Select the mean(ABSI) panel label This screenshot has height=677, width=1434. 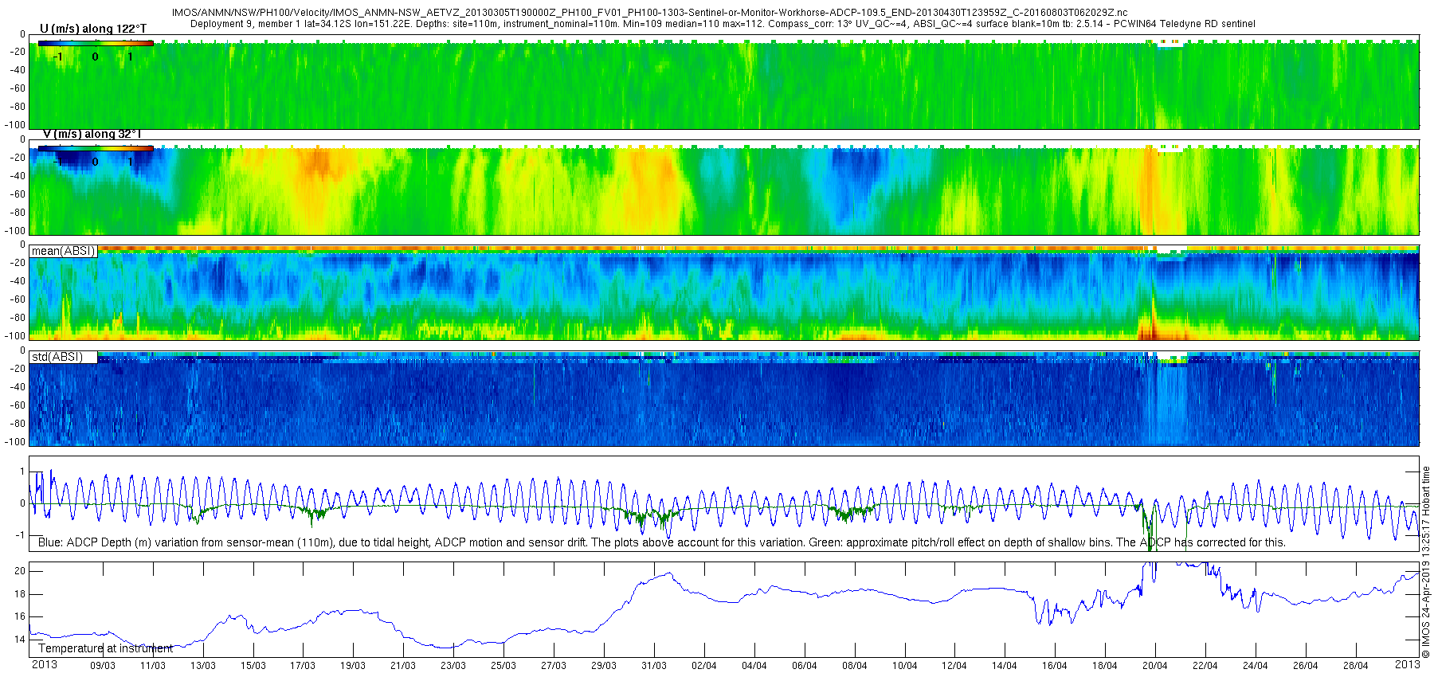[x=63, y=251]
